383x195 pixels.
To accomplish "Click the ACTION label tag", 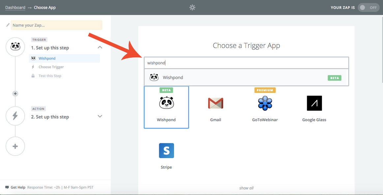I will pyautogui.click(x=38, y=109).
